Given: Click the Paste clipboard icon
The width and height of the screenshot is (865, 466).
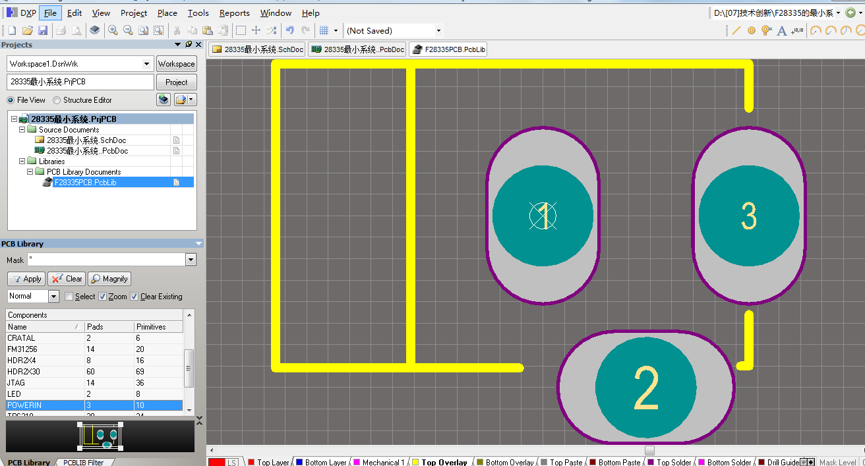Looking at the screenshot, I should point(207,30).
